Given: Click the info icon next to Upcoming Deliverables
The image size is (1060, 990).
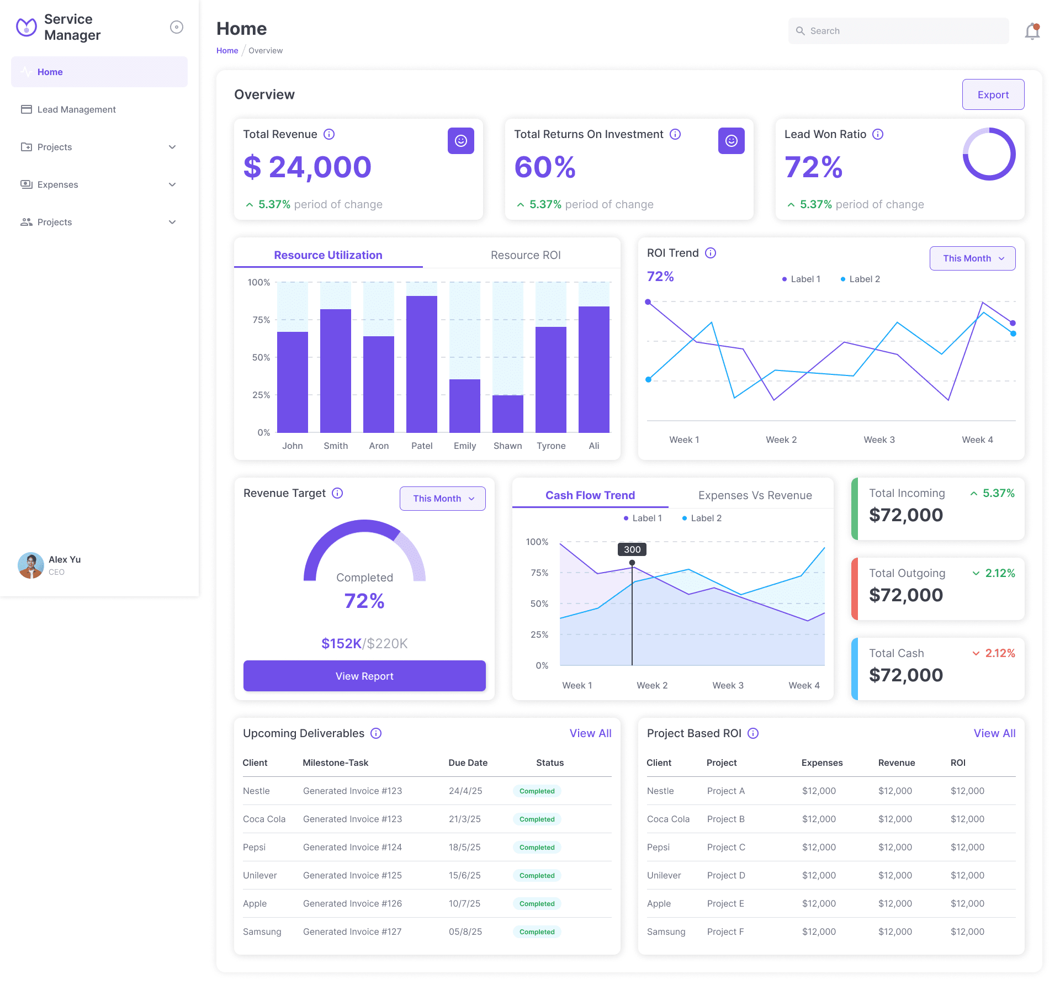Looking at the screenshot, I should [x=376, y=733].
